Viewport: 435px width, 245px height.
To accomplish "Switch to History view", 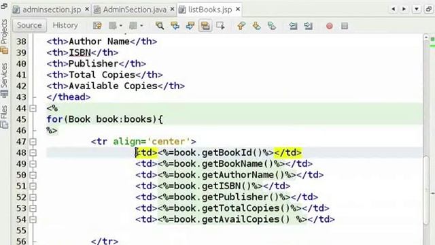I will (x=65, y=25).
